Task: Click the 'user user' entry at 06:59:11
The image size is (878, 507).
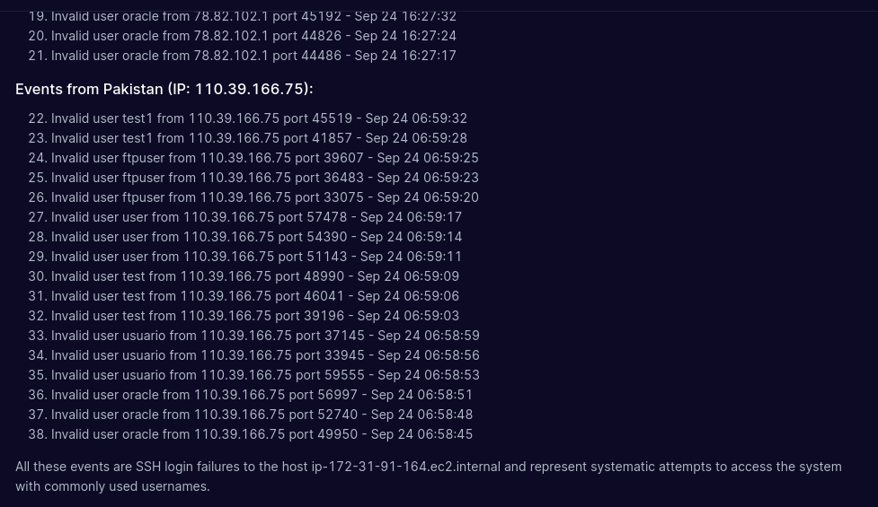Action: (x=256, y=256)
